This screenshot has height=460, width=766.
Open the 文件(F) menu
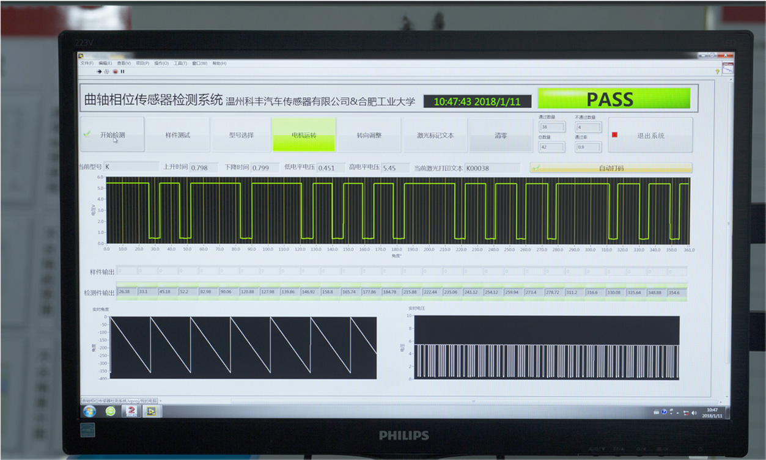(x=87, y=64)
